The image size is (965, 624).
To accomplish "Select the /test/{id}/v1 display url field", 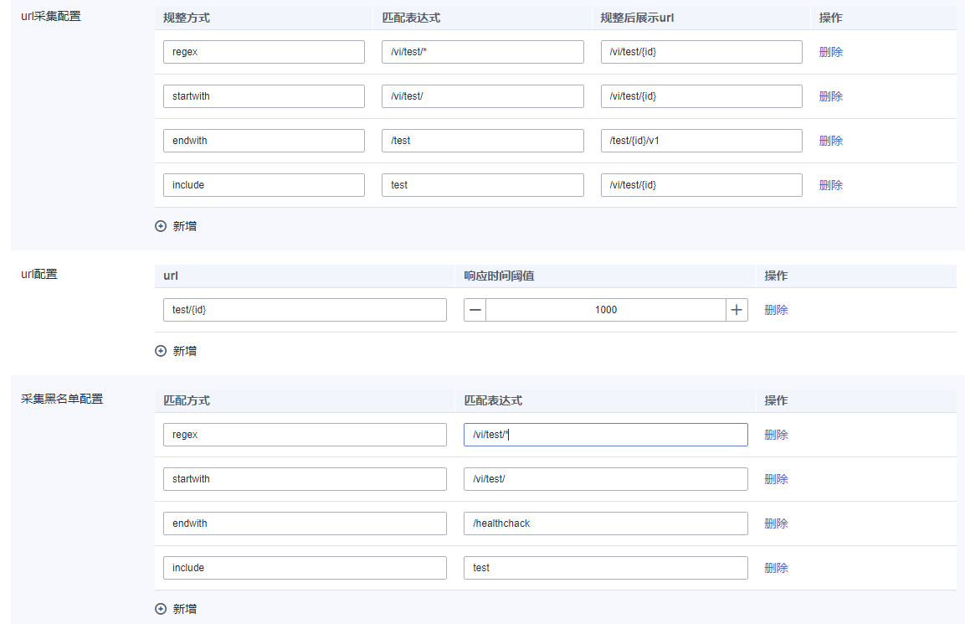I will click(701, 141).
